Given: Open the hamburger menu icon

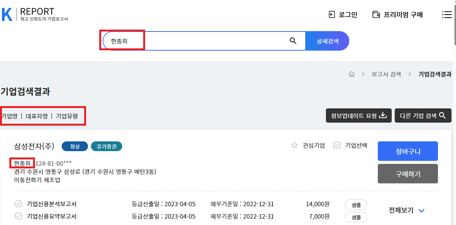Looking at the screenshot, I should point(447,15).
